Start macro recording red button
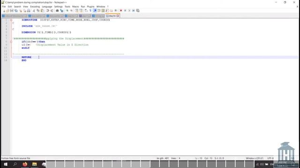 click(x=121, y=11)
